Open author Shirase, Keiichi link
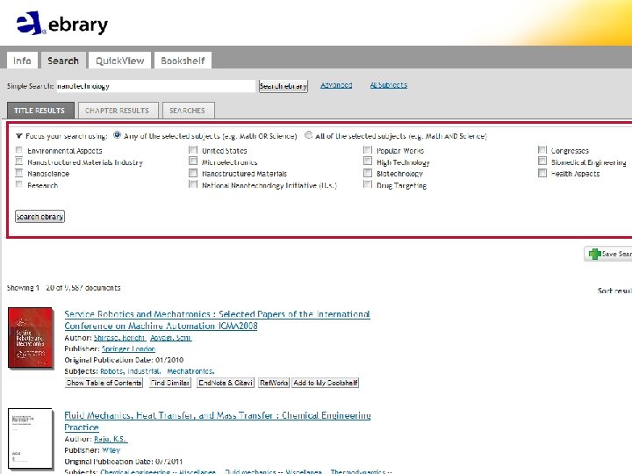 coord(119,338)
